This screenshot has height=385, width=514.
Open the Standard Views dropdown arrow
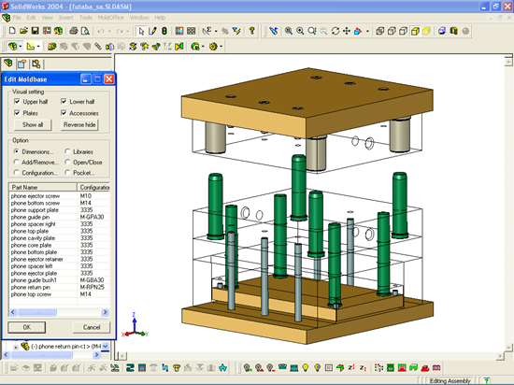(x=367, y=32)
